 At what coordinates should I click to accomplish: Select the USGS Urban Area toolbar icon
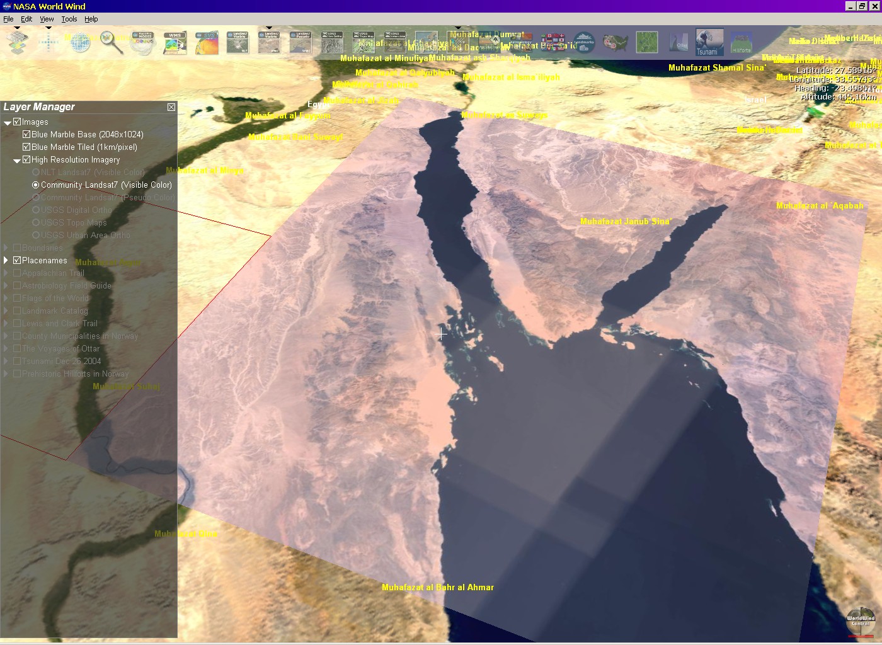[x=396, y=42]
